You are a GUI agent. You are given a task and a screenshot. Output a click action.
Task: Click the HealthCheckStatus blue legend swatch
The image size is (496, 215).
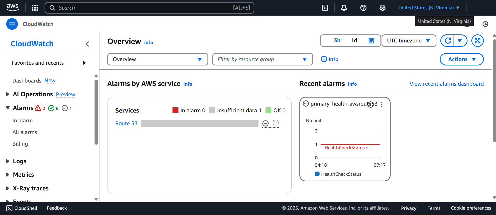(x=317, y=174)
